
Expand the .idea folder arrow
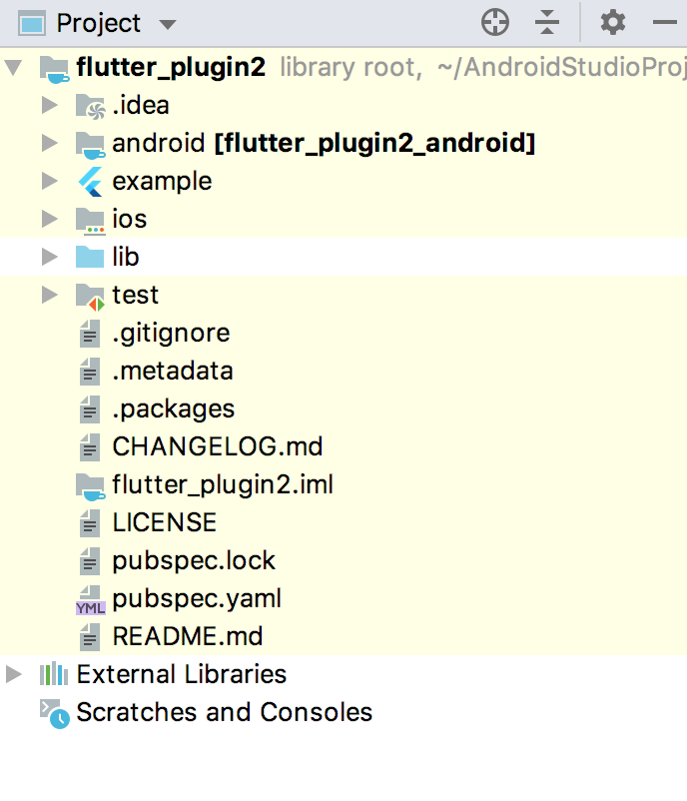tap(50, 106)
